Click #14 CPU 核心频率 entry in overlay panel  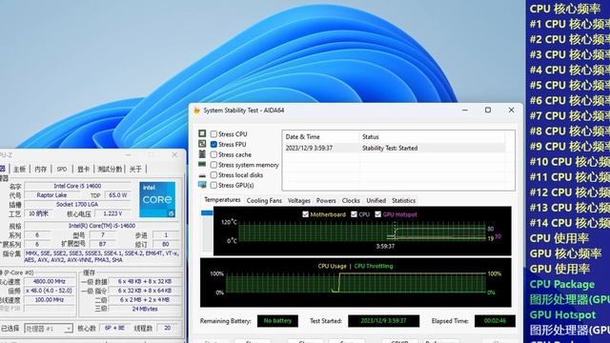click(x=570, y=223)
